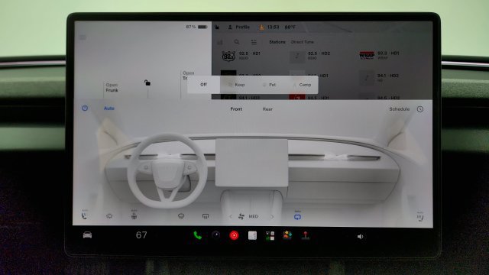This screenshot has width=489, height=275.
Task: Open the white notes app icon
Action: pyautogui.click(x=252, y=235)
